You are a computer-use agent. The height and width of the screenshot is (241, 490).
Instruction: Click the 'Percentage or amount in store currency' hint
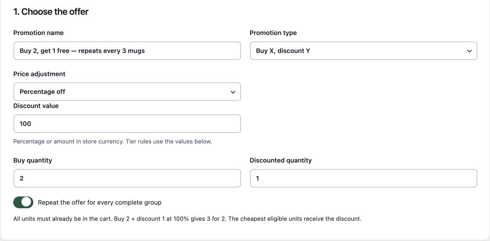click(113, 142)
